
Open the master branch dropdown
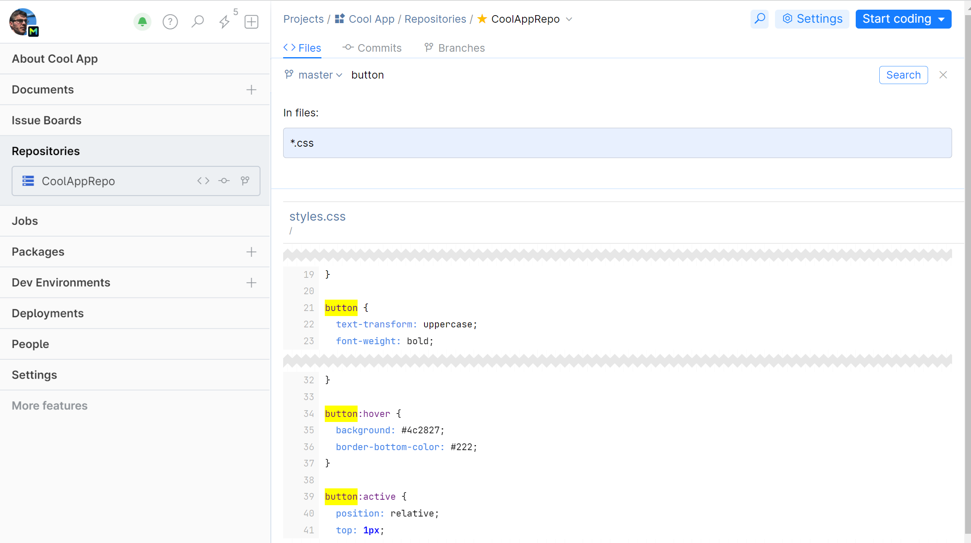coord(313,75)
